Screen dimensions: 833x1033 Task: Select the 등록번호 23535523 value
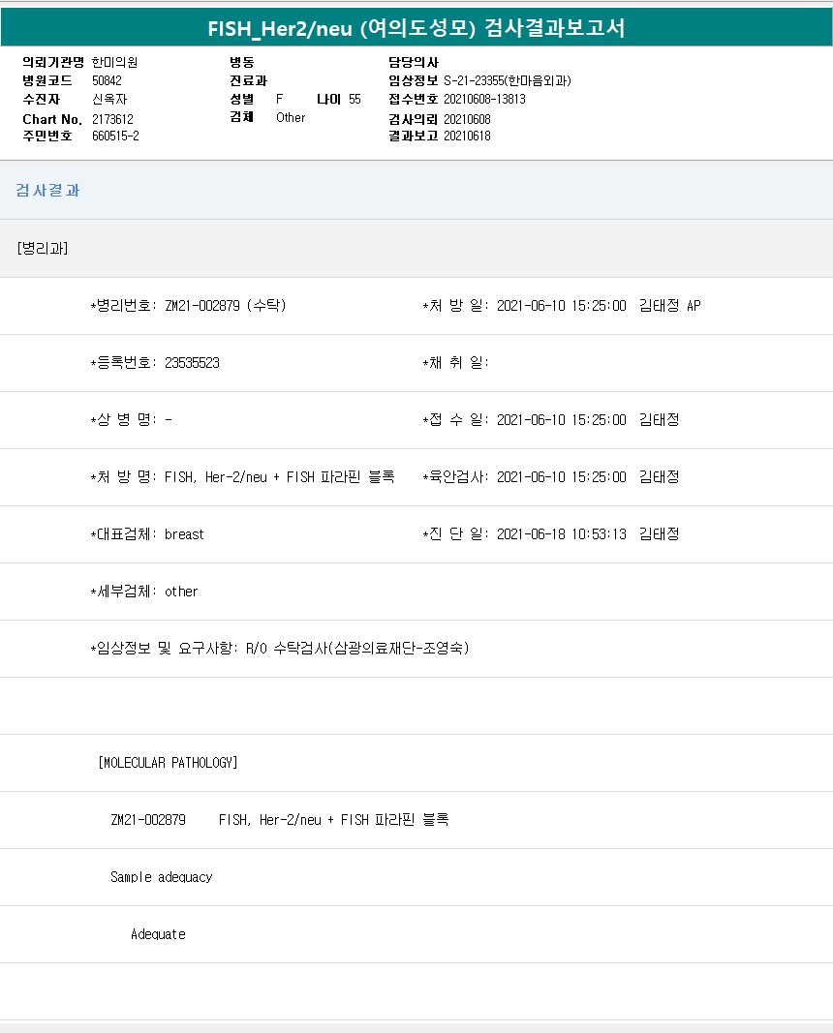pos(192,363)
